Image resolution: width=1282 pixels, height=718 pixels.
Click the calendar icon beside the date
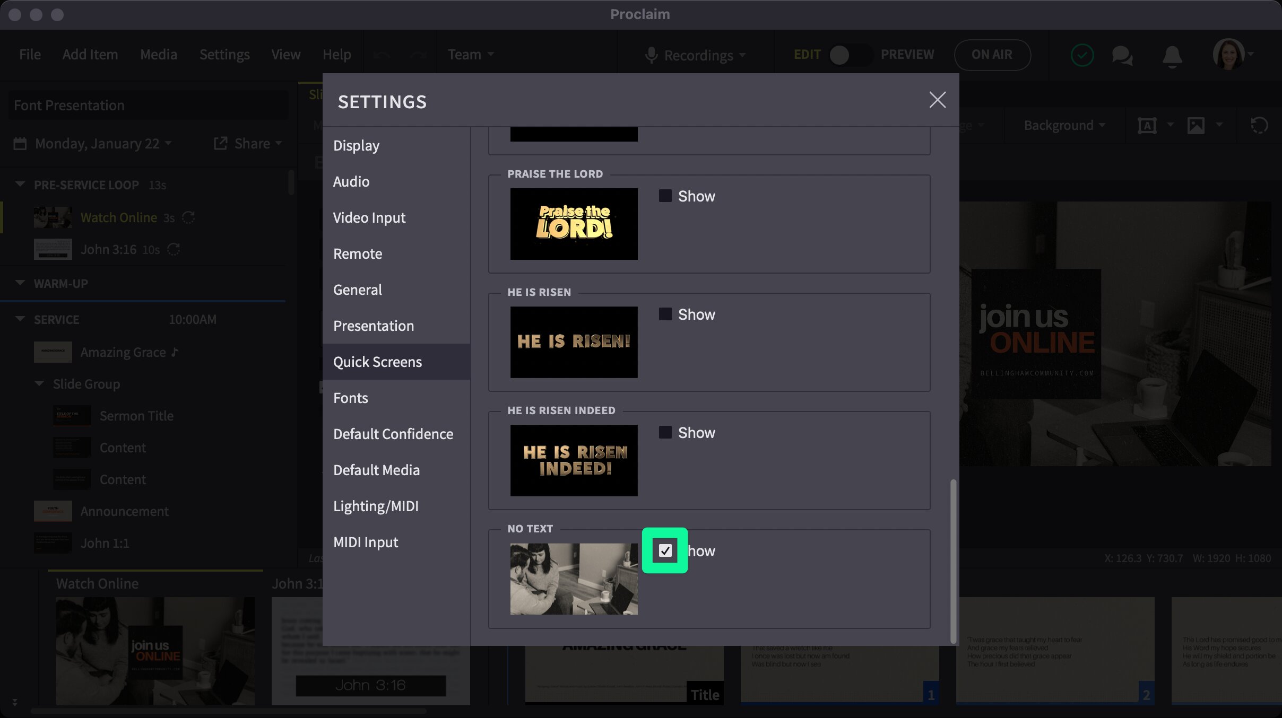pos(20,143)
